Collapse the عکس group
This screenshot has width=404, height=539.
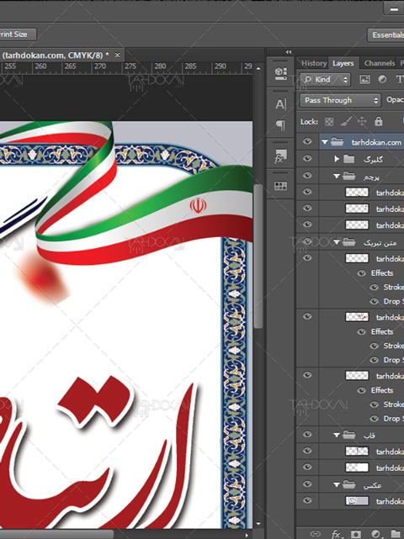click(337, 484)
